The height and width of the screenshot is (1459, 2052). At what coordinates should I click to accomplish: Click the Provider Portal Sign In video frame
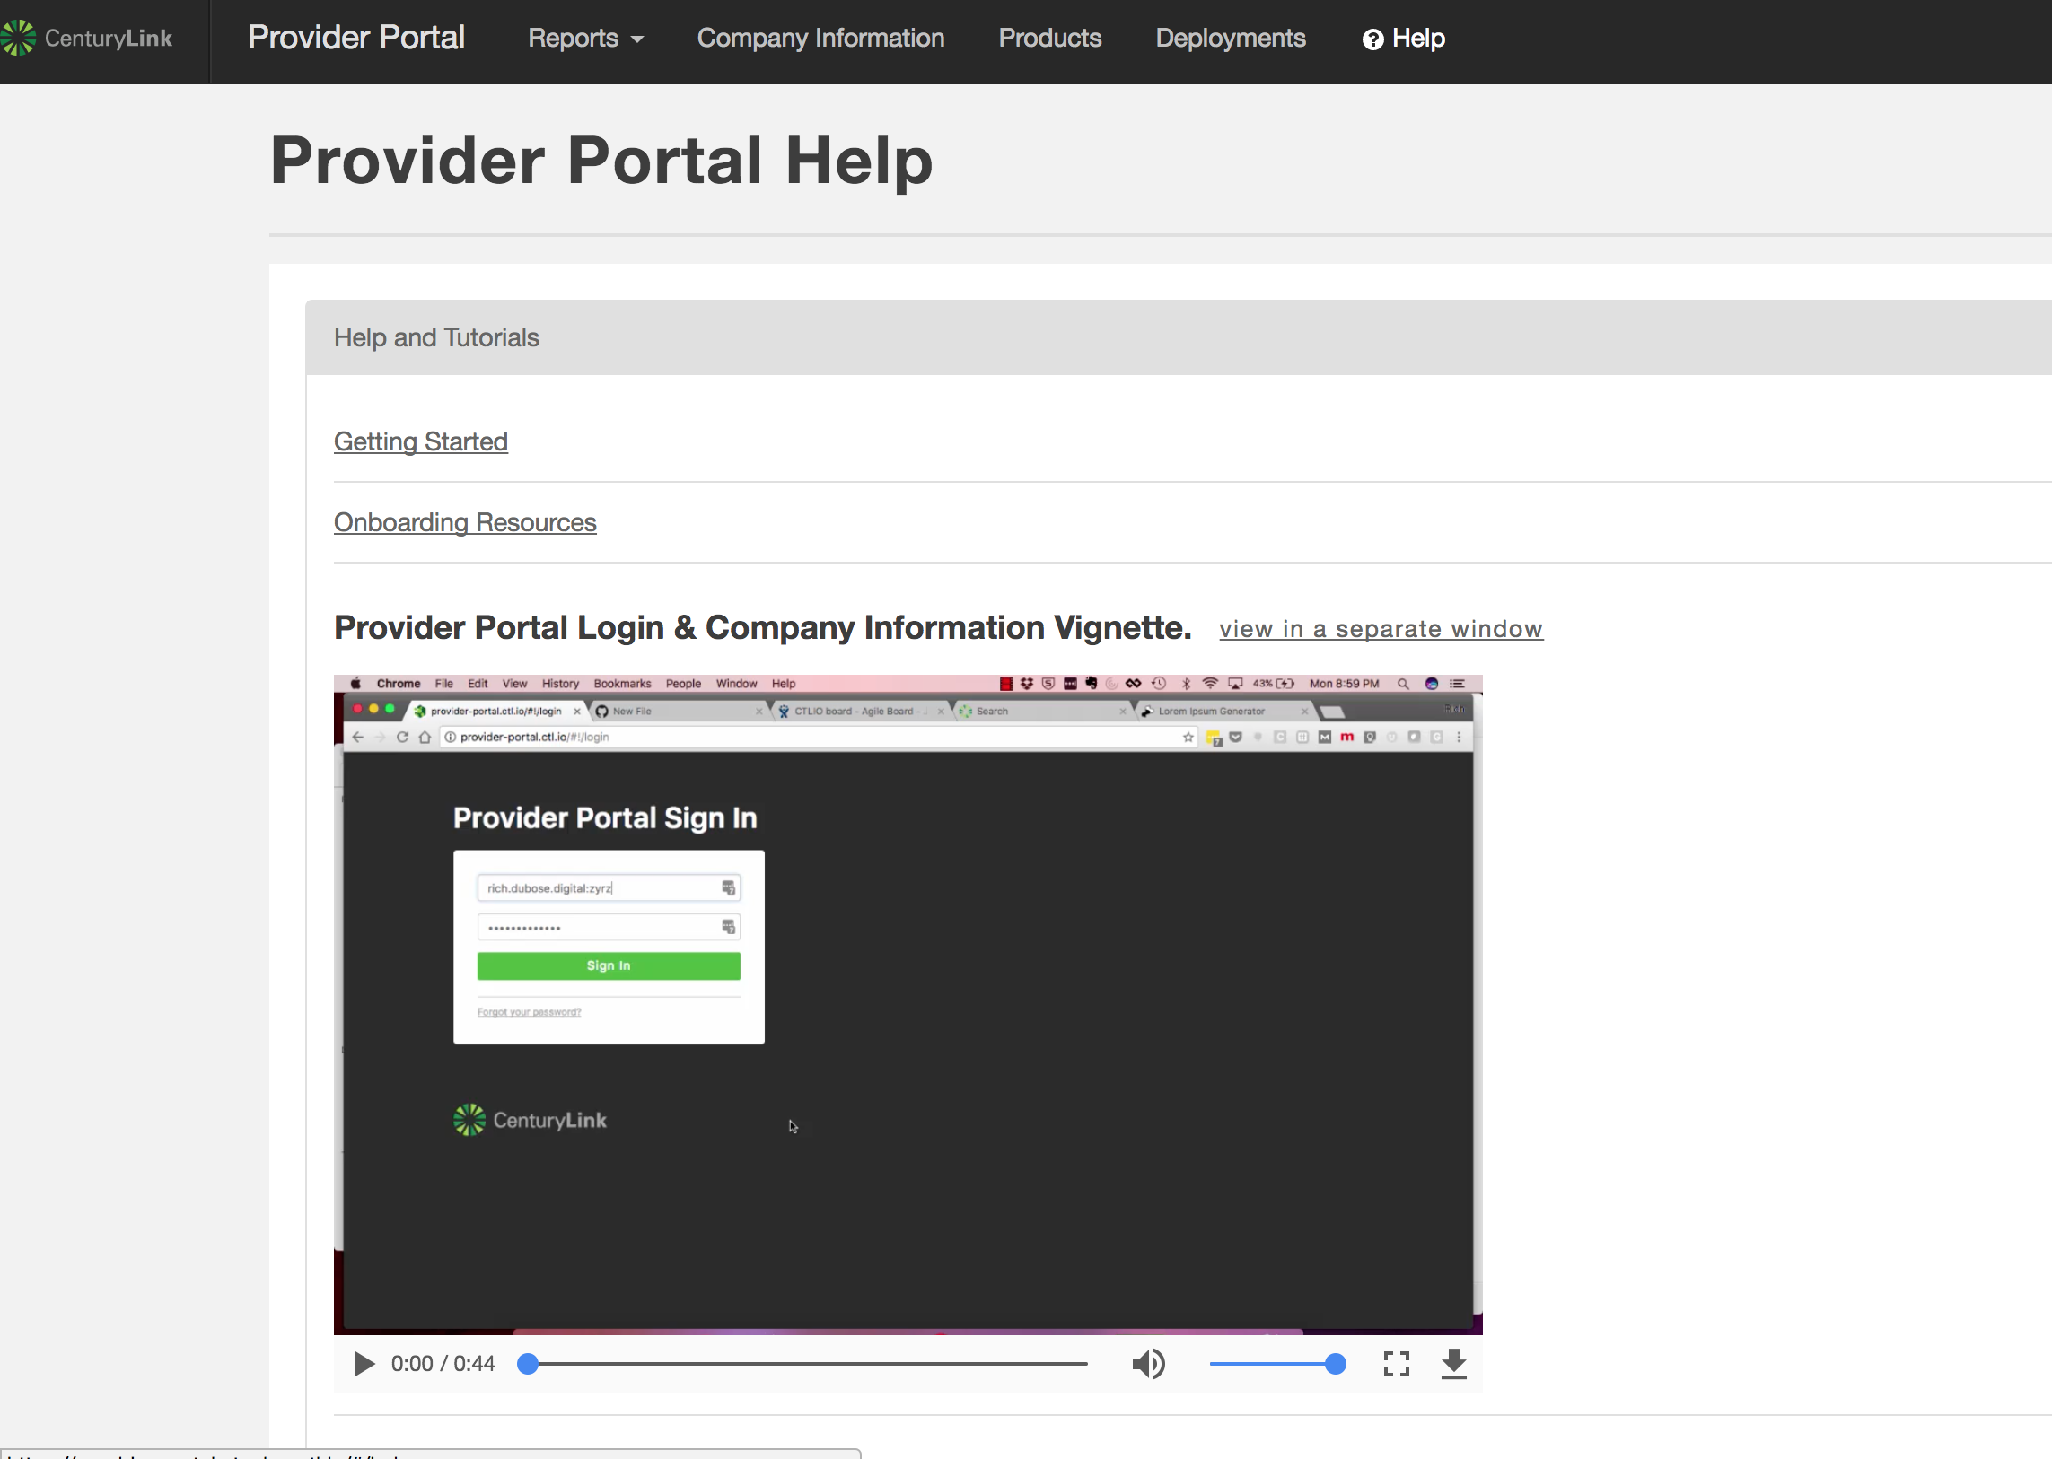pos(908,1003)
